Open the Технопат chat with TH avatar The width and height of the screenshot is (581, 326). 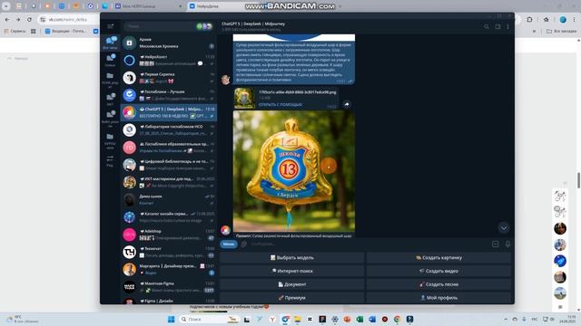tap(169, 252)
